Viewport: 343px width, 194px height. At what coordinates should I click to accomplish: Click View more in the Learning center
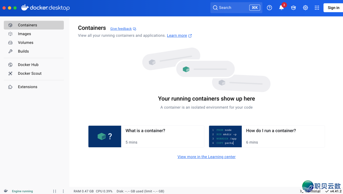[206, 157]
